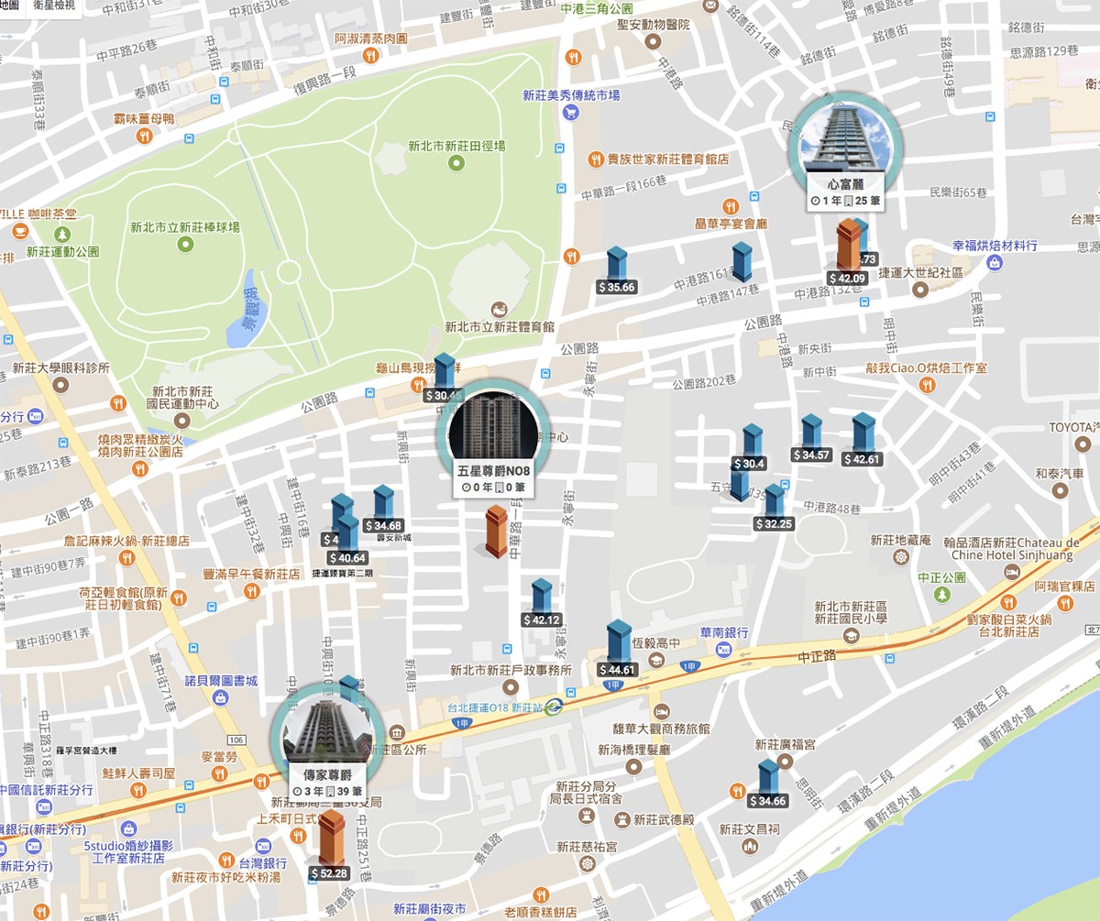This screenshot has width=1100, height=921.
Task: Switch to 地圖 map view tab
Action: tap(9, 5)
